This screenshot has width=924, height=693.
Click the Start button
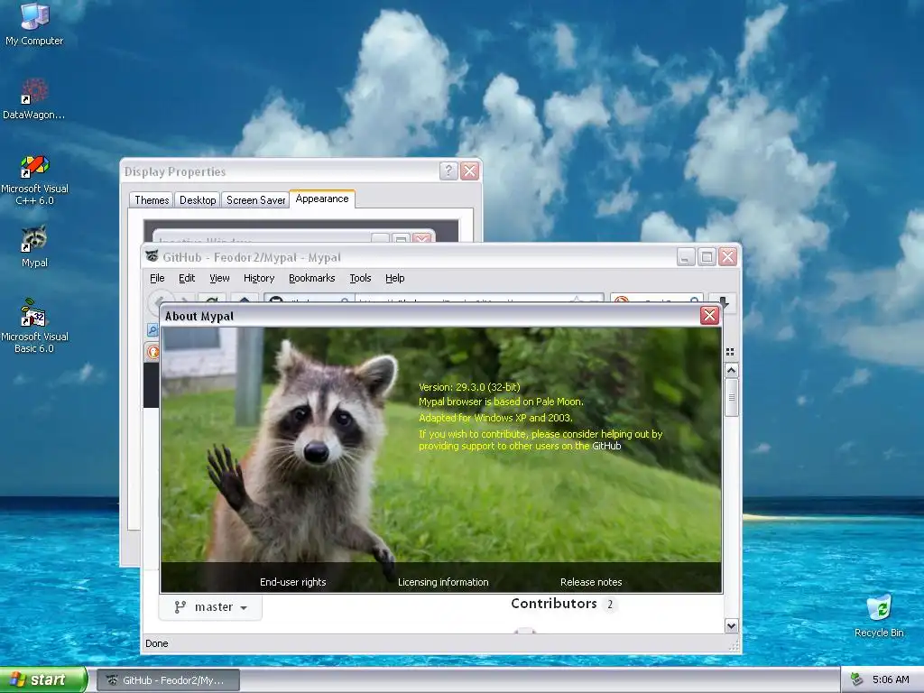click(43, 679)
